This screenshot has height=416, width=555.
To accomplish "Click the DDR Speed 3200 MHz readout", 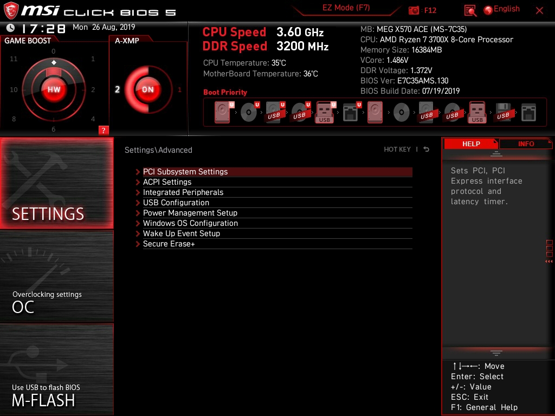I will 266,47.
